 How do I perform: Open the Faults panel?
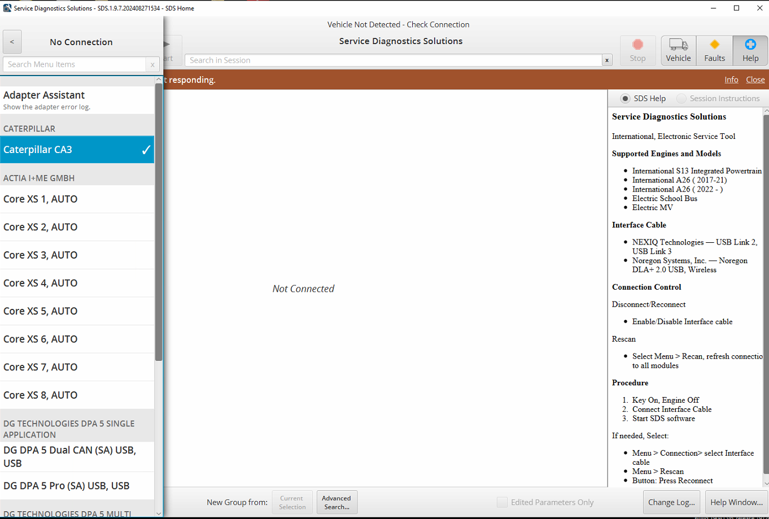714,51
